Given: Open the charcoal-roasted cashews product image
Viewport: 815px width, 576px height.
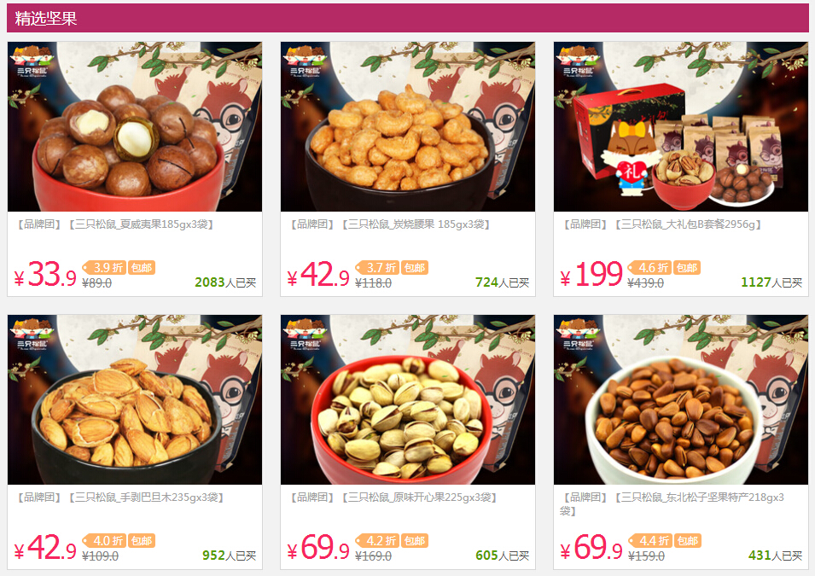Looking at the screenshot, I should pos(408,126).
